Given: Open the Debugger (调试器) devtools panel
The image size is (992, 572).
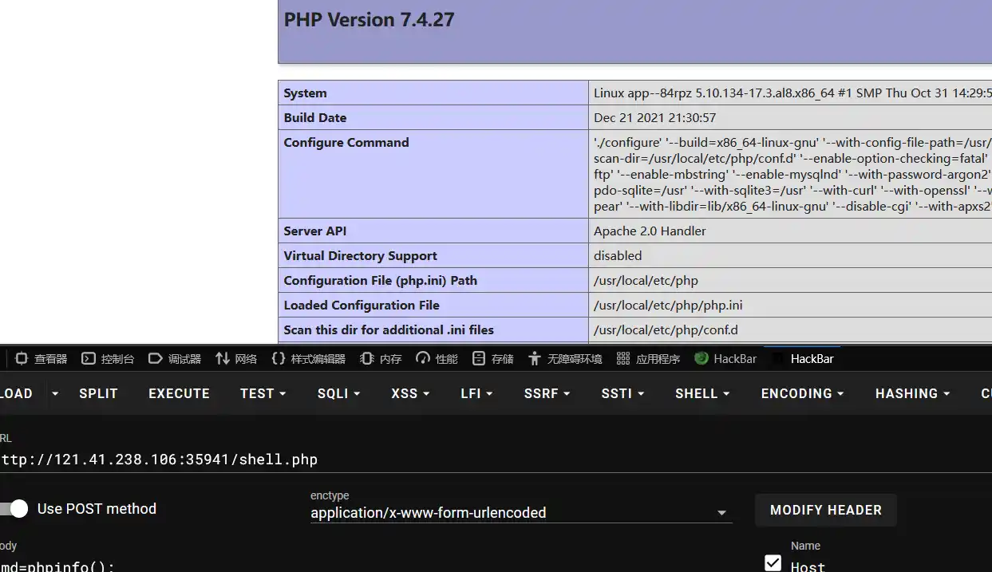Looking at the screenshot, I should [x=176, y=359].
